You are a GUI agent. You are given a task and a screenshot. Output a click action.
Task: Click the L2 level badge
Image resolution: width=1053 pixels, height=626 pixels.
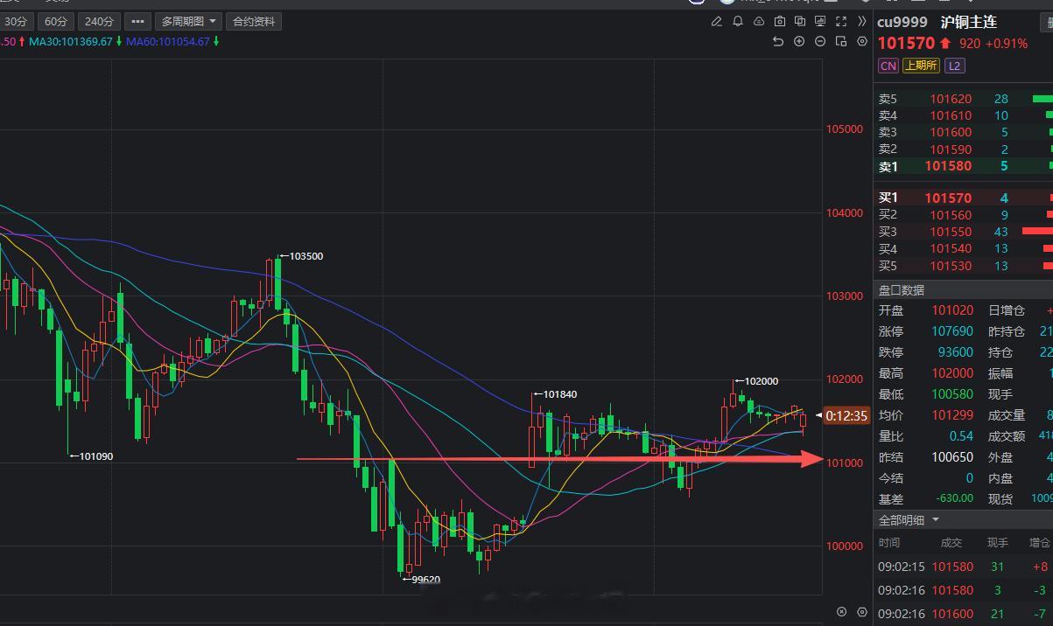point(954,66)
